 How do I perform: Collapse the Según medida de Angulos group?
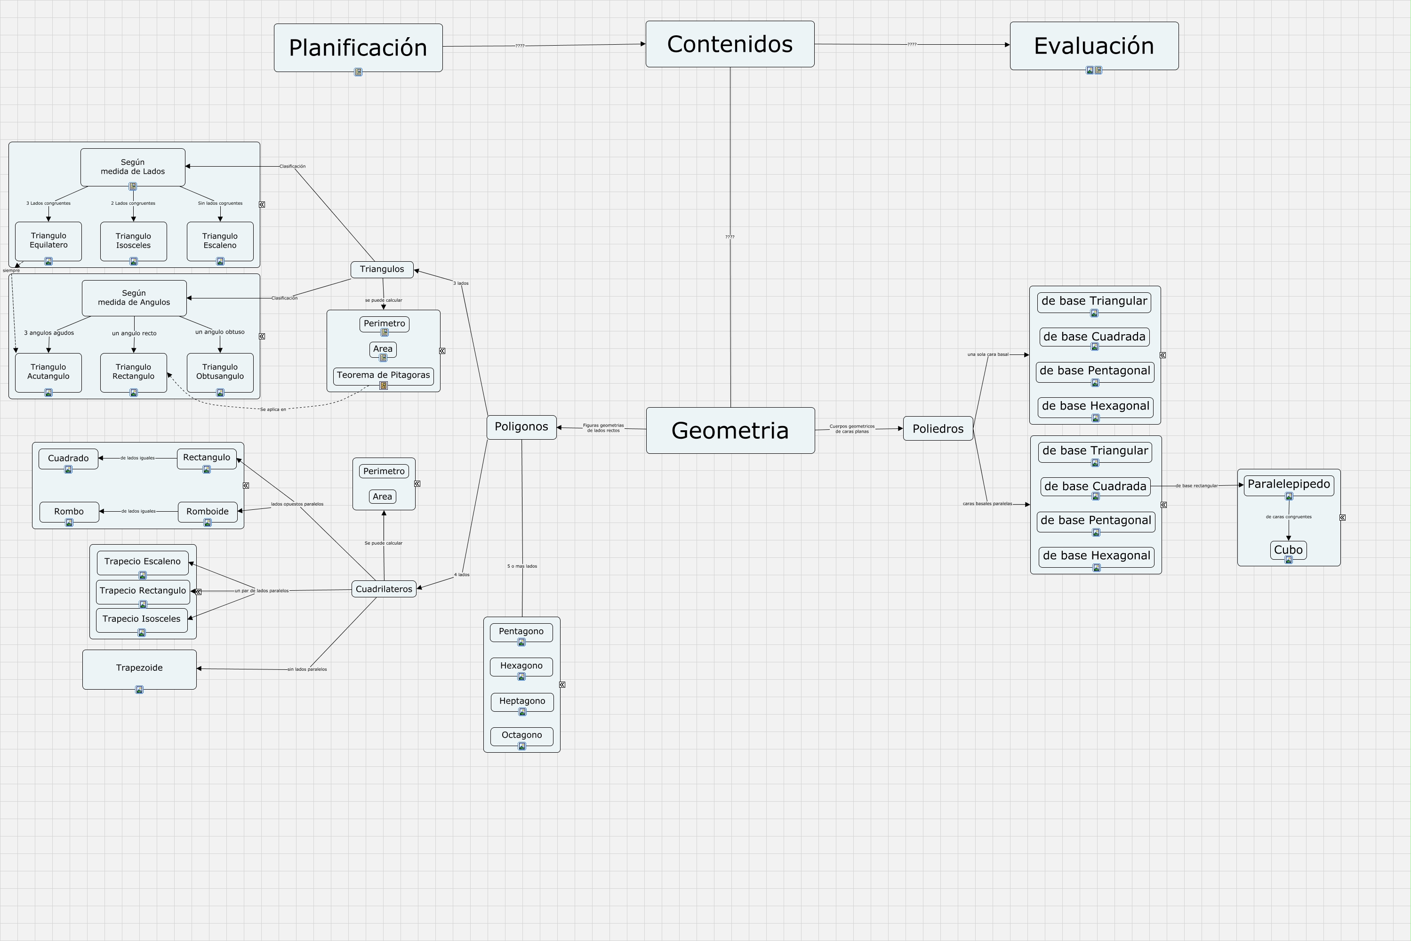click(x=262, y=336)
